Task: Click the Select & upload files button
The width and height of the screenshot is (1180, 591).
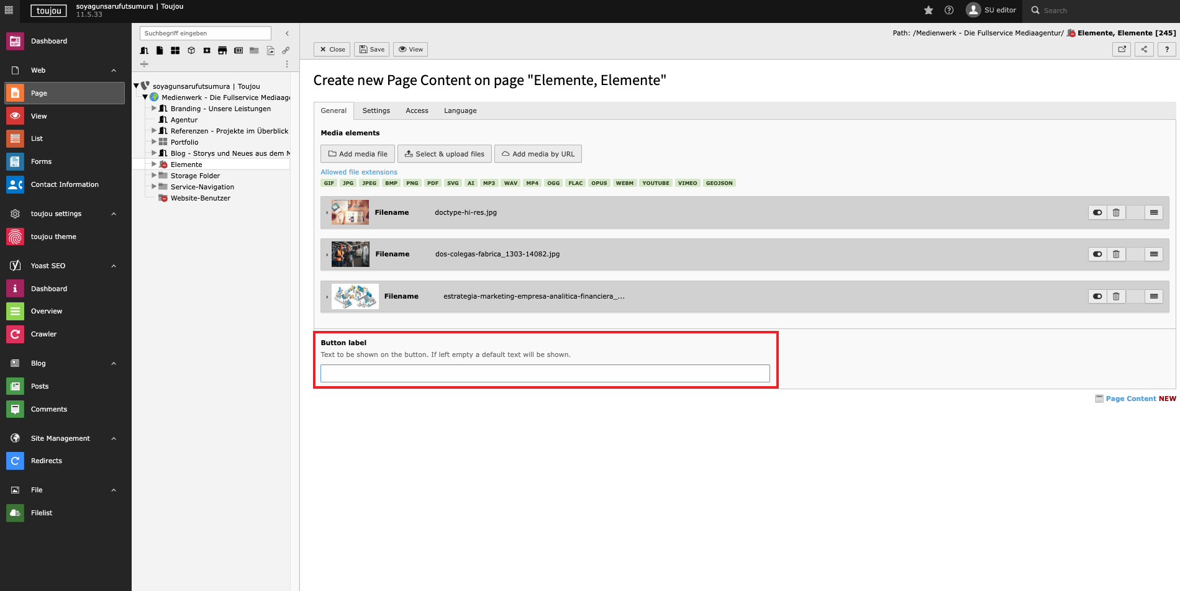Action: (444, 154)
